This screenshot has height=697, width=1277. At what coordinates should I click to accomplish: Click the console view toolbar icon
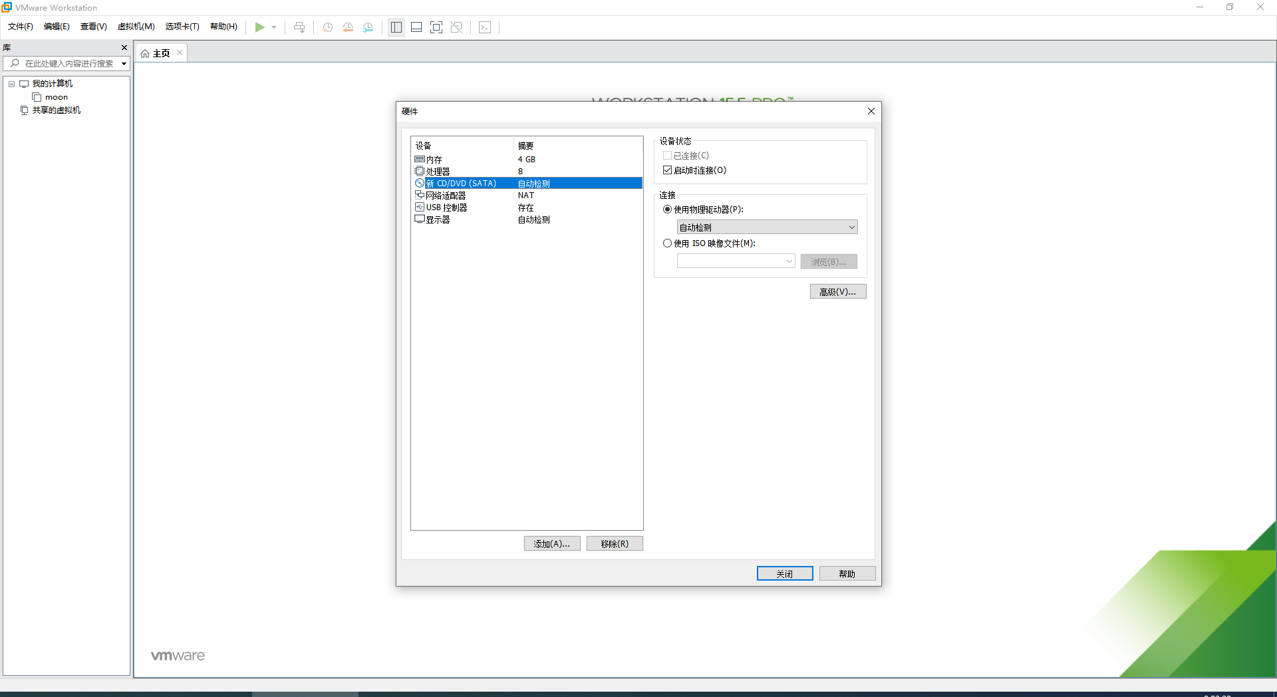485,27
